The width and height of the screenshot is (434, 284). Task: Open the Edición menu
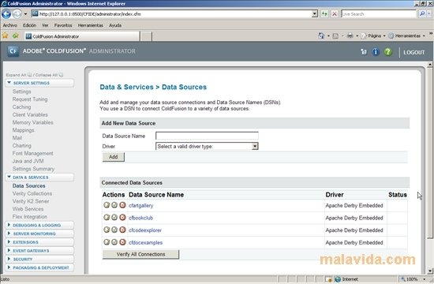pos(29,25)
